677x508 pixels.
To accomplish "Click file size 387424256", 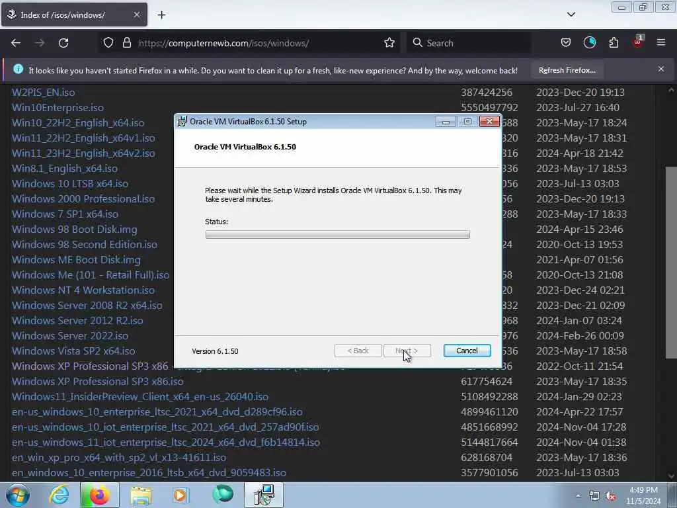I will click(487, 93).
